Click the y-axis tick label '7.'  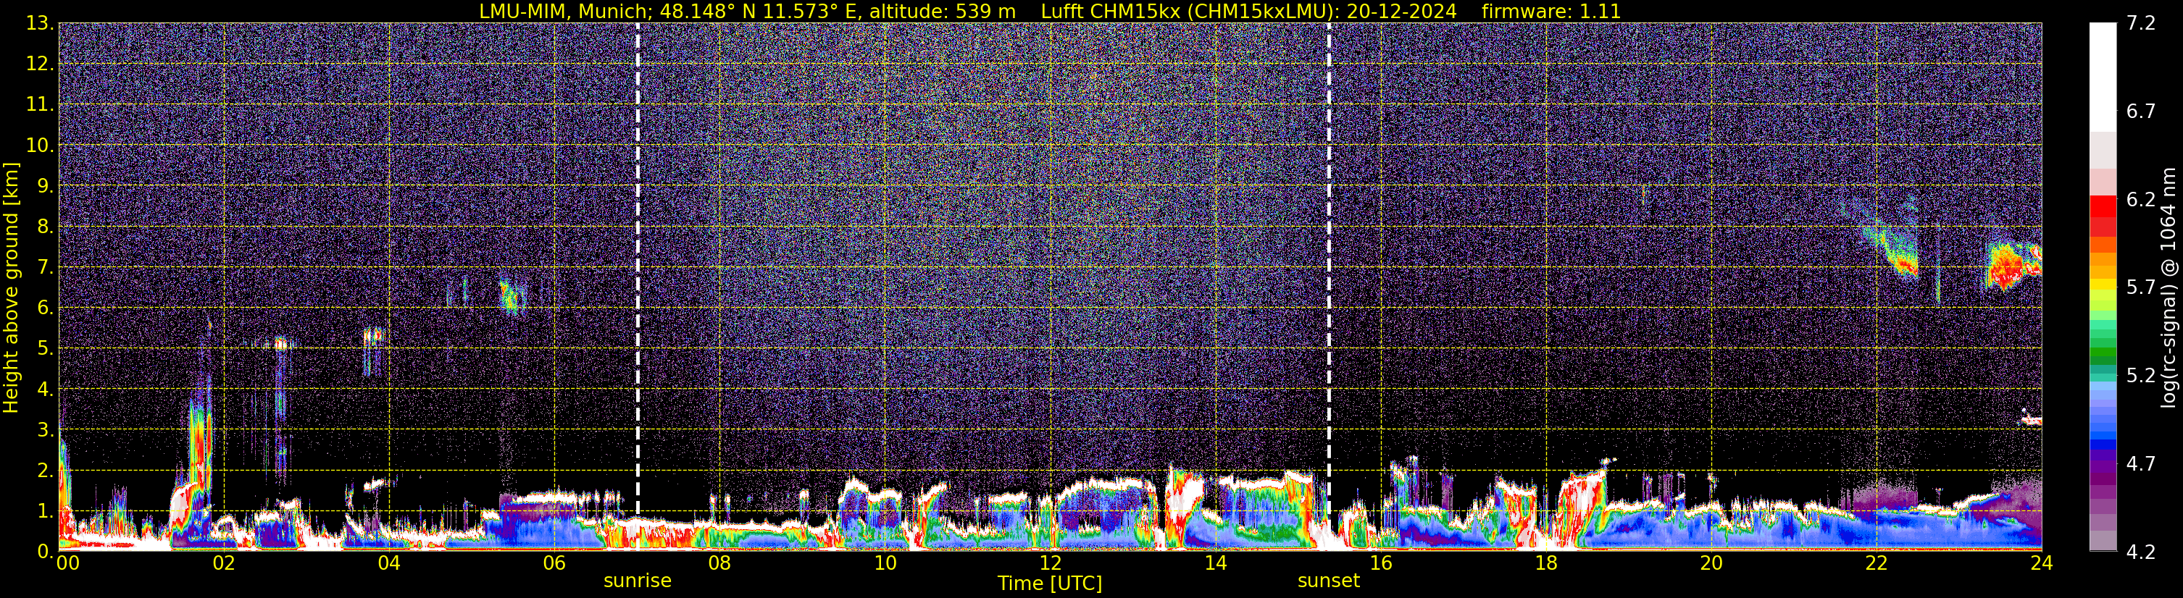(x=44, y=267)
